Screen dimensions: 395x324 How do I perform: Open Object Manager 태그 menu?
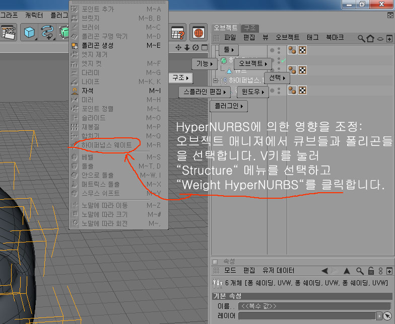(x=312, y=37)
